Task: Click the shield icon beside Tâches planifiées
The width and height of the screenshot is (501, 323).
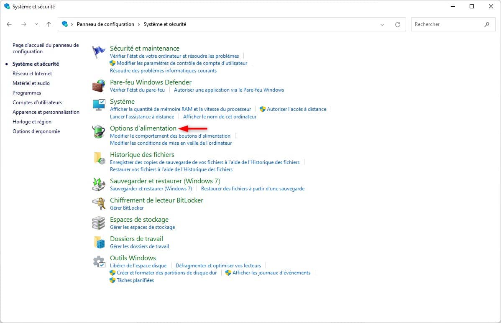Action: 112,280
